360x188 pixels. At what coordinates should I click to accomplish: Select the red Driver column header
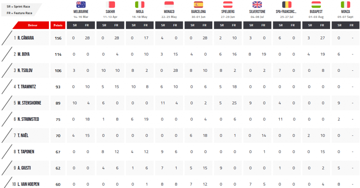[31, 25]
